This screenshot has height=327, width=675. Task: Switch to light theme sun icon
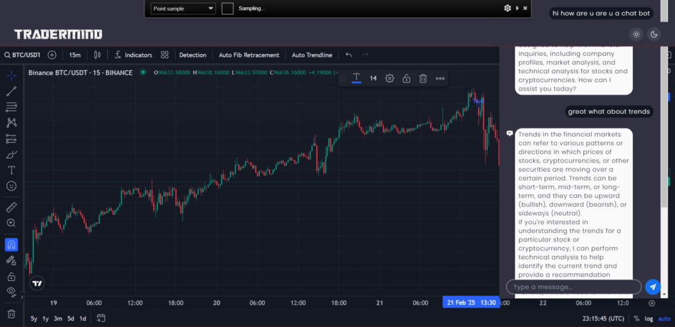click(637, 34)
